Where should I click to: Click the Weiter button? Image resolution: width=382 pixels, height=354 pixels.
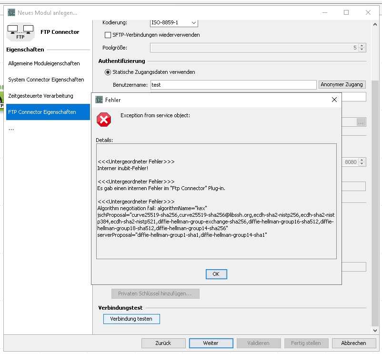[211, 343]
